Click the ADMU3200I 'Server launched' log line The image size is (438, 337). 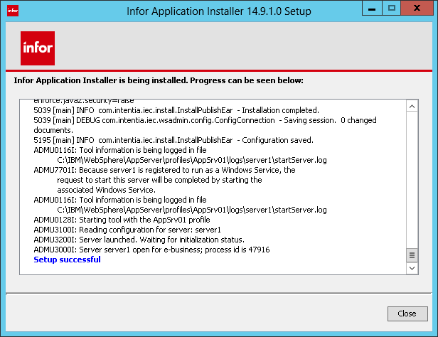pyautogui.click(x=139, y=240)
